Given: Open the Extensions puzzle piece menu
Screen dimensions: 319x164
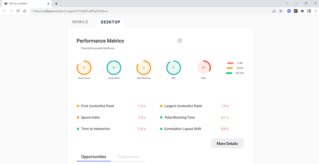Looking at the screenshot, I should coord(302,11).
